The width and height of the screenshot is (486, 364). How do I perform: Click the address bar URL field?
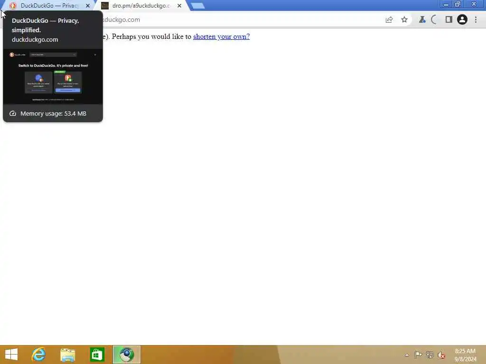point(242,20)
